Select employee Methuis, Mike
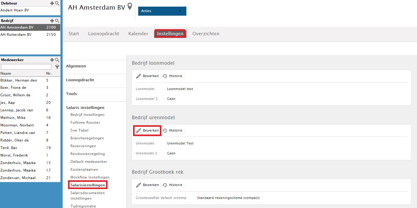The height and width of the screenshot is (208, 417). 30,118
